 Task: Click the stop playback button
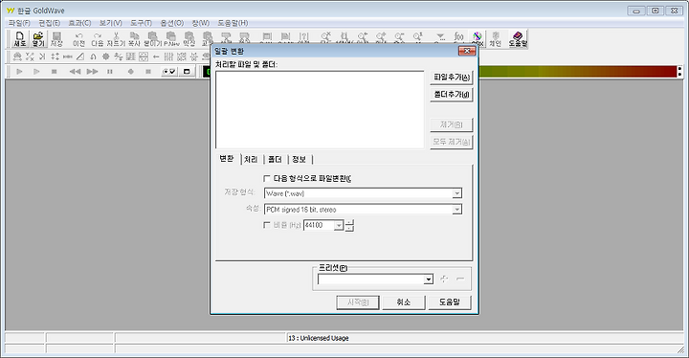(54, 71)
